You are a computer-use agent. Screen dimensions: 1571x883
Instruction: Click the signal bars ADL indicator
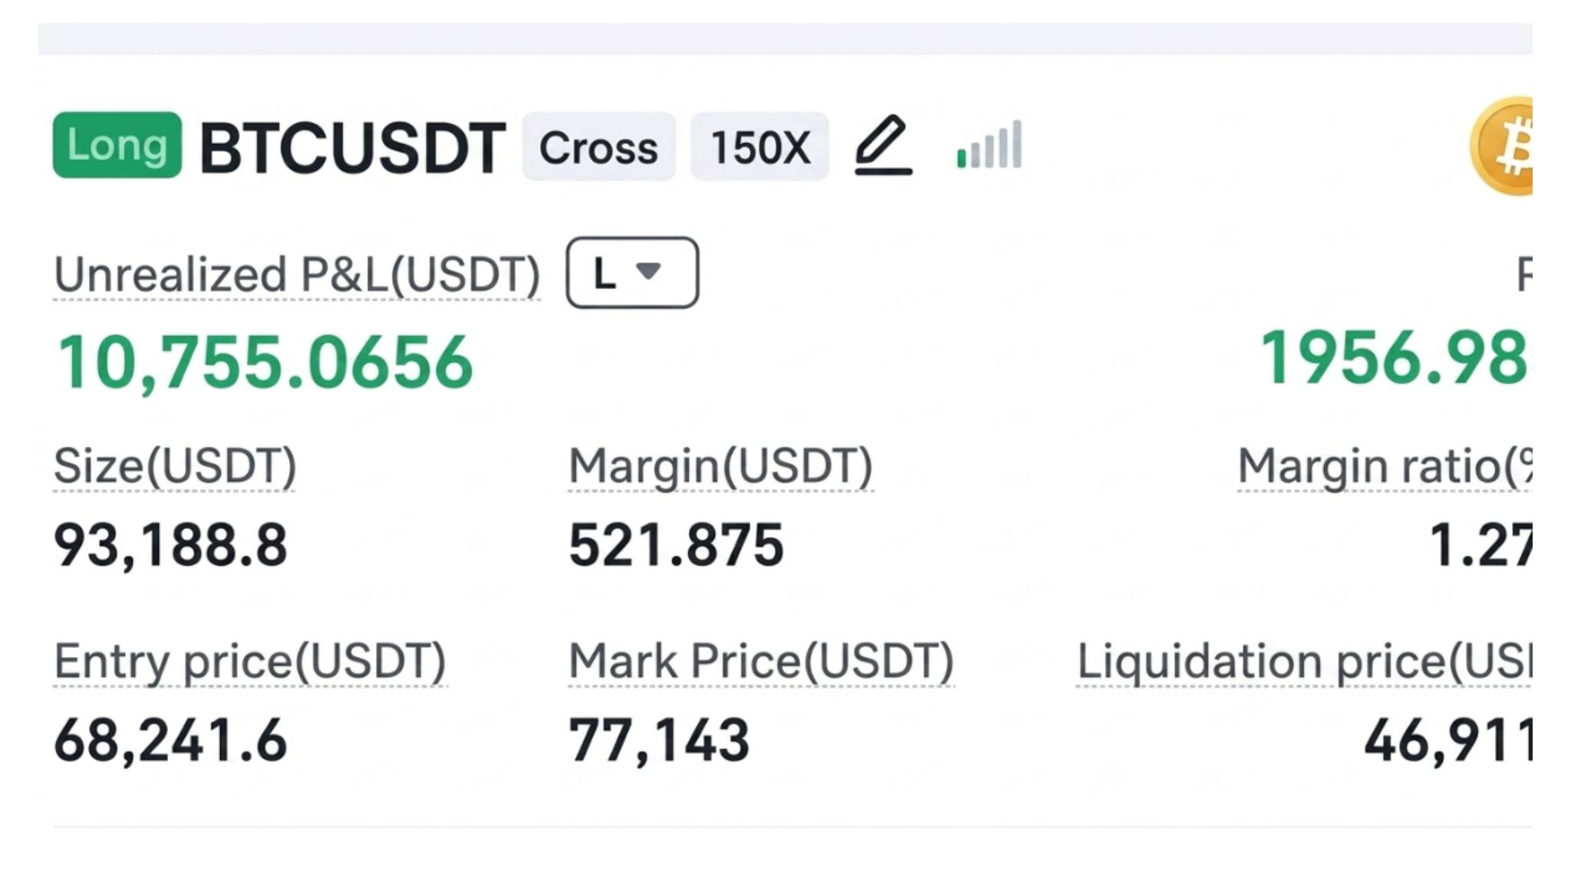(x=990, y=144)
